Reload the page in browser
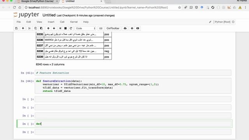Image resolution: width=249 pixels, height=140 pixels. pyautogui.click(x=14, y=7)
